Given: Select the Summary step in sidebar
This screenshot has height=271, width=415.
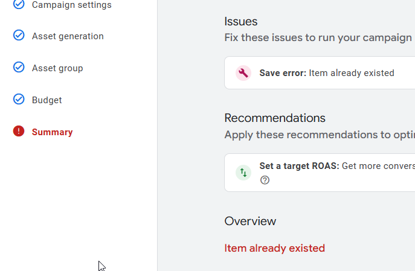Looking at the screenshot, I should click(x=52, y=132).
